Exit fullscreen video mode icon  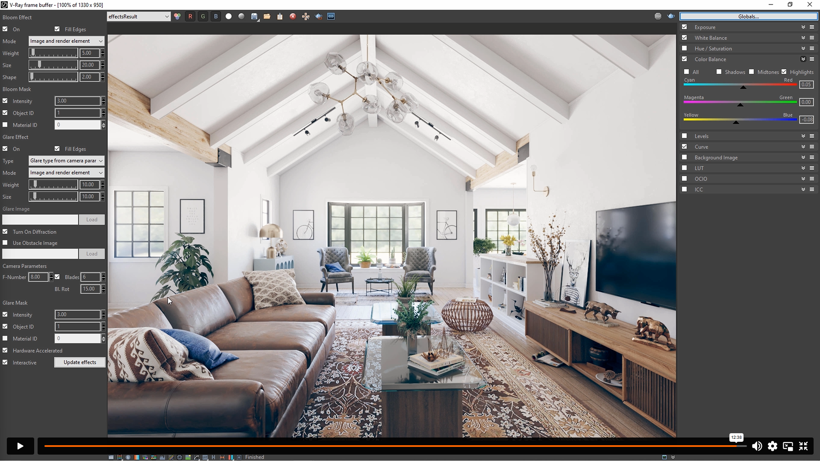click(x=803, y=446)
